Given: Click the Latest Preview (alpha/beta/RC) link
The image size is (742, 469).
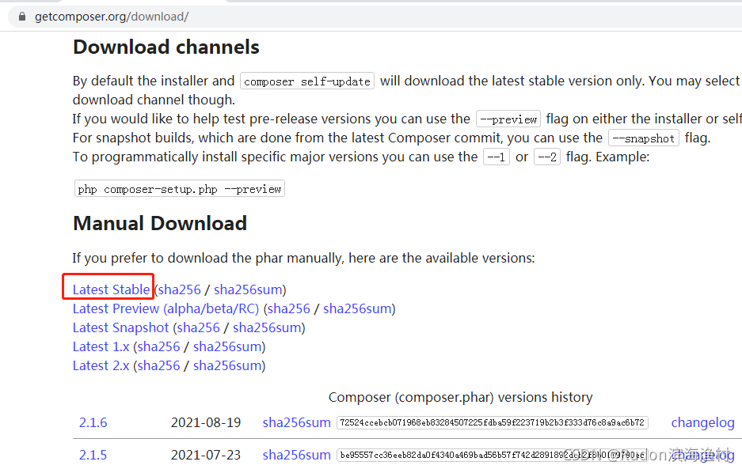Looking at the screenshot, I should (162, 308).
